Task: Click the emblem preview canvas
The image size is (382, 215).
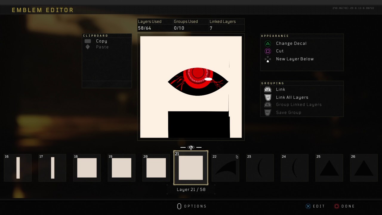Action: click(191, 87)
